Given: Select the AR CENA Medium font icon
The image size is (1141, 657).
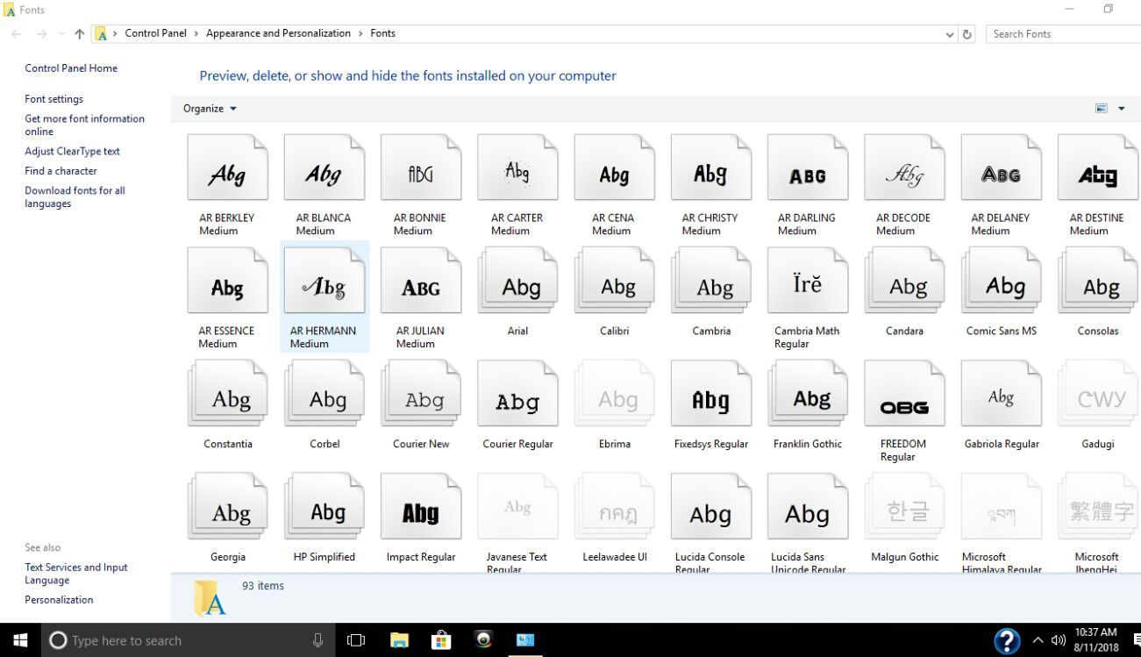Looking at the screenshot, I should (x=615, y=168).
